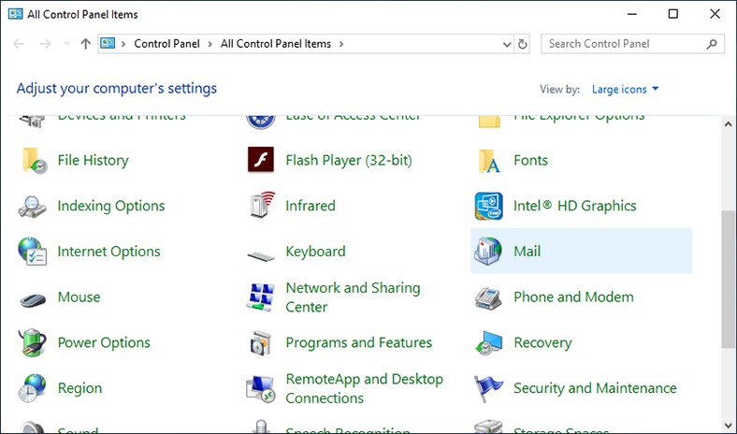
Task: Open the Infrared device icon
Action: 261,205
